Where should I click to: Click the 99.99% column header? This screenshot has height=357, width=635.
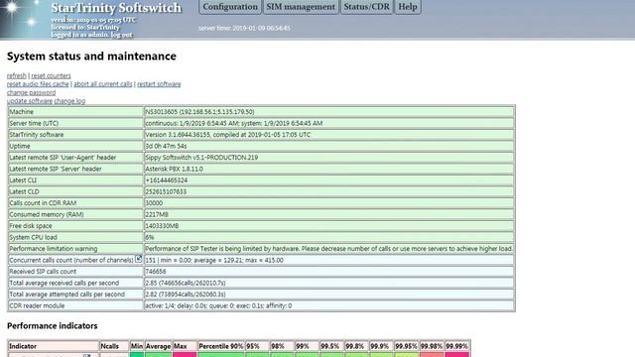pos(456,346)
